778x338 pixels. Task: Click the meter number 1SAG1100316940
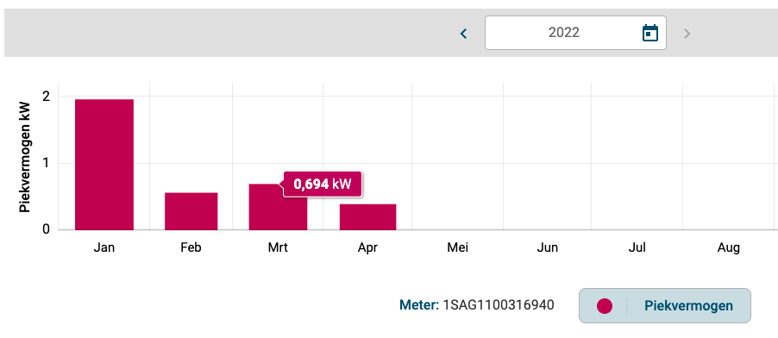(x=499, y=305)
